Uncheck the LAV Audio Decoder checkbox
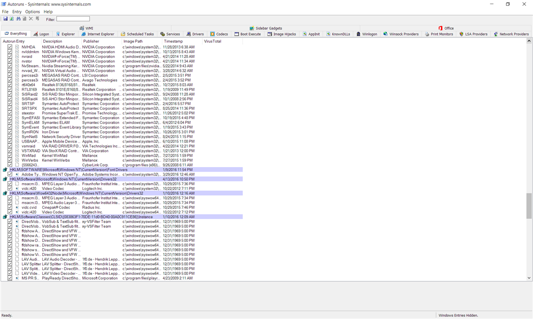Viewport: 533px width, 319px height. coord(10,259)
